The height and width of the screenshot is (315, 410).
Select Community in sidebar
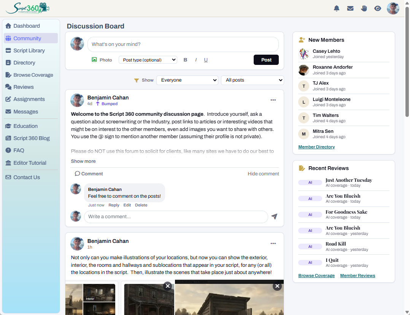(31, 38)
